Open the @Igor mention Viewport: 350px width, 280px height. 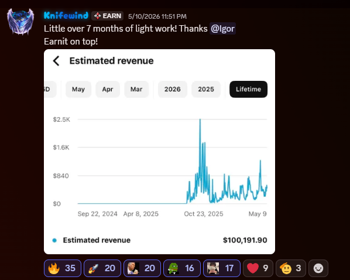pos(222,29)
